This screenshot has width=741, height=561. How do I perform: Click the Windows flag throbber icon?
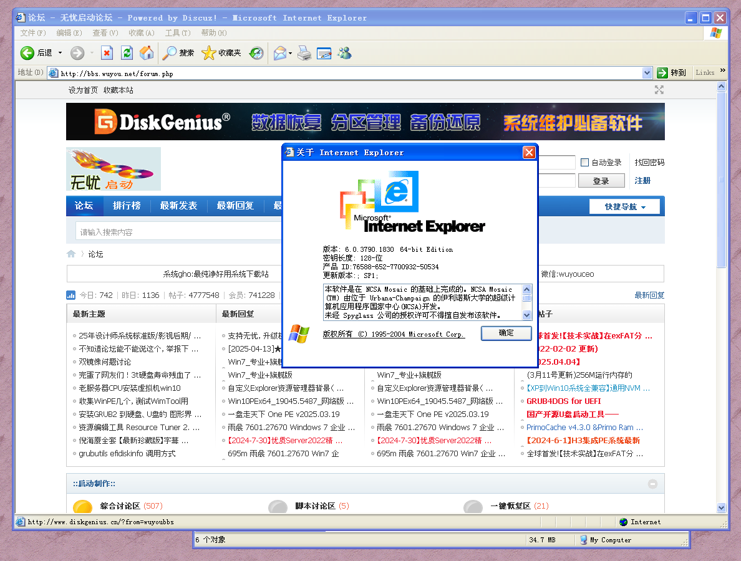coord(716,32)
